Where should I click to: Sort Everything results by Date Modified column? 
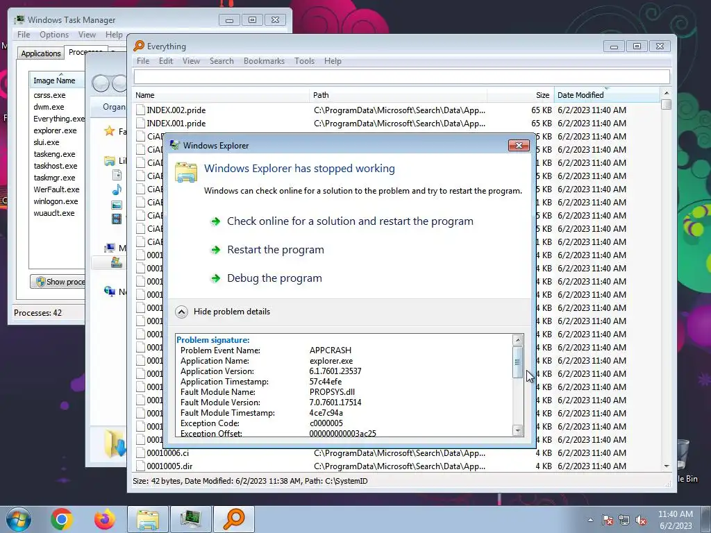point(607,95)
